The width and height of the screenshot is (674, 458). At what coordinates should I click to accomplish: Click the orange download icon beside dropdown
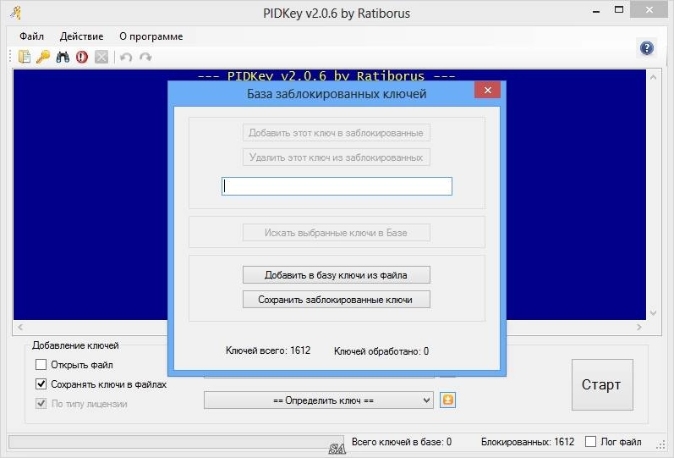tap(447, 400)
